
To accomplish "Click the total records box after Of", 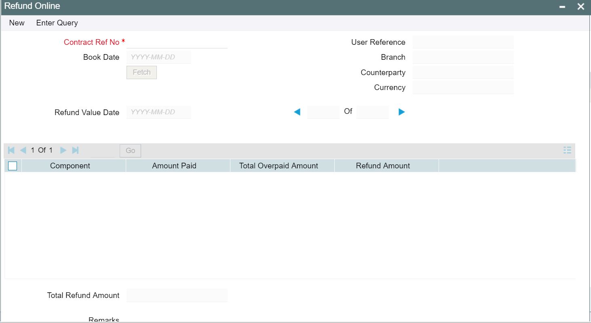I will pos(373,112).
